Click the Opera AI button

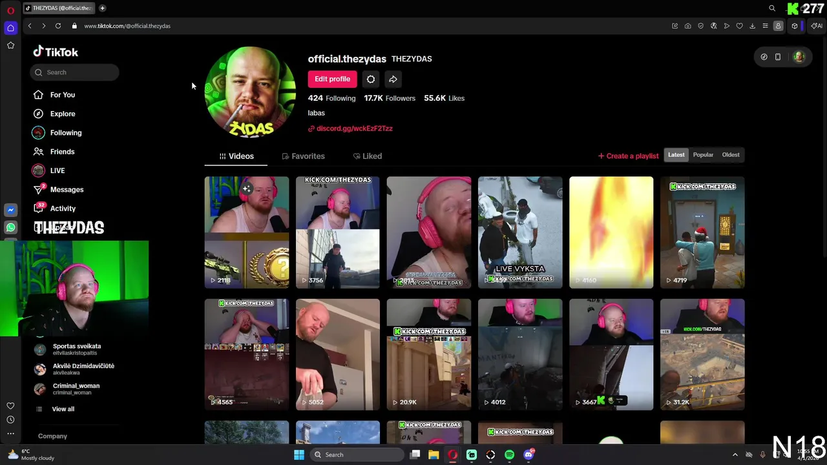pos(817,26)
